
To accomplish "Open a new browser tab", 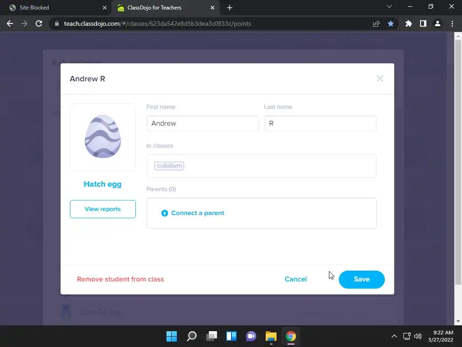I will (230, 8).
